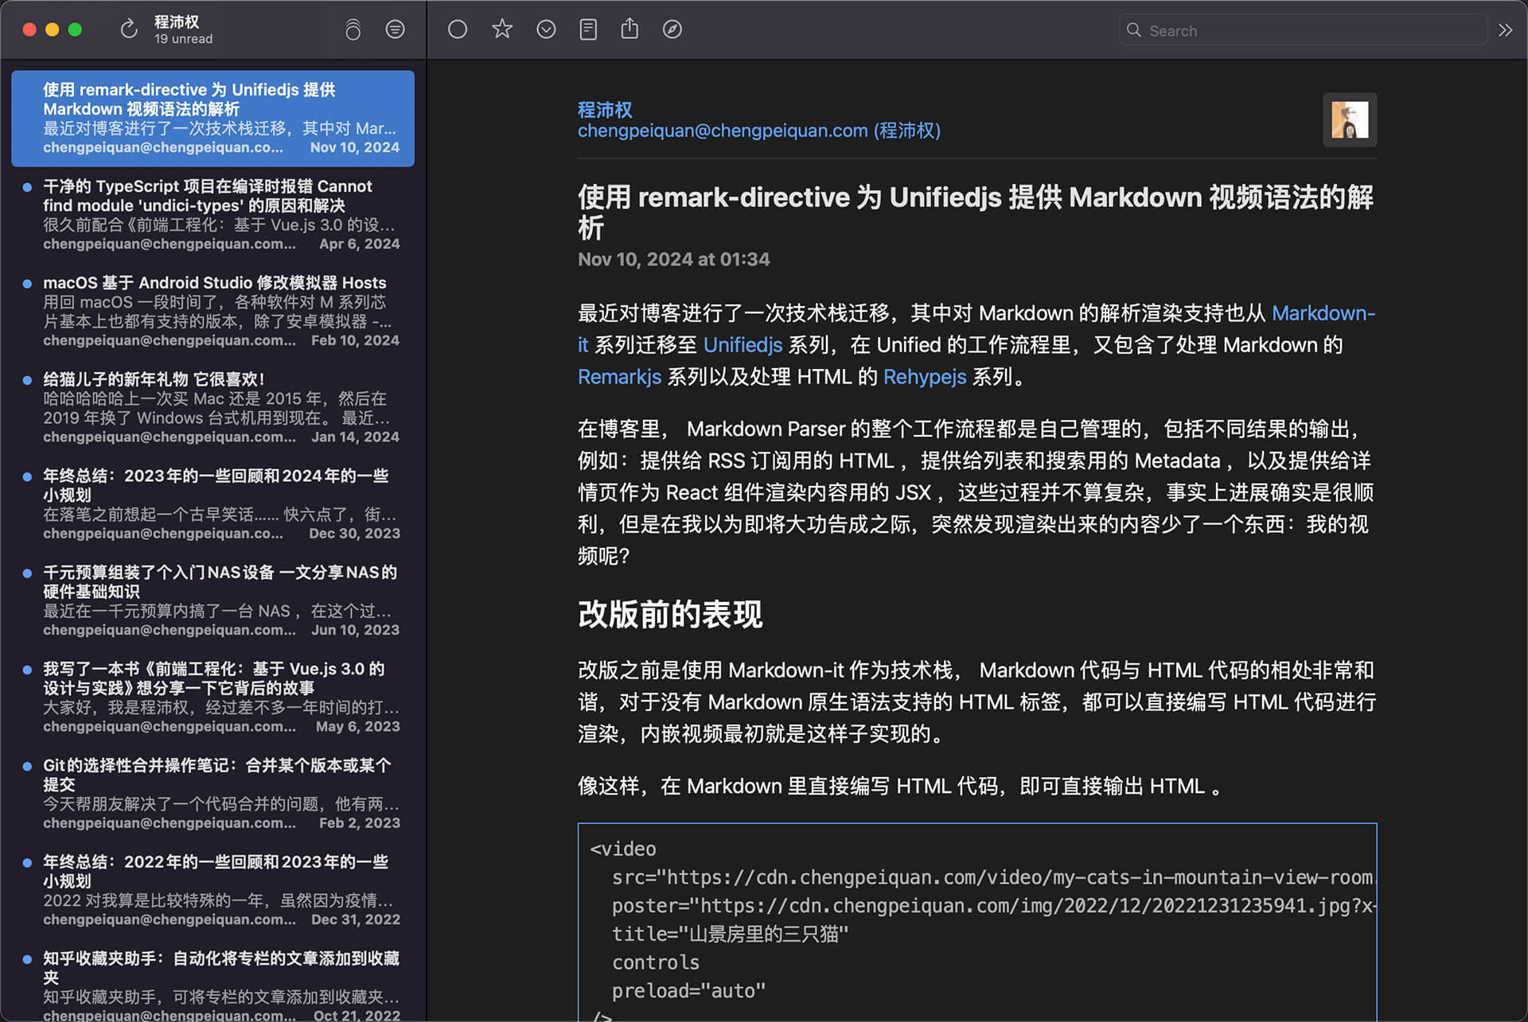Open macOS Android Studio Hosts article
This screenshot has height=1022, width=1528.
point(212,311)
